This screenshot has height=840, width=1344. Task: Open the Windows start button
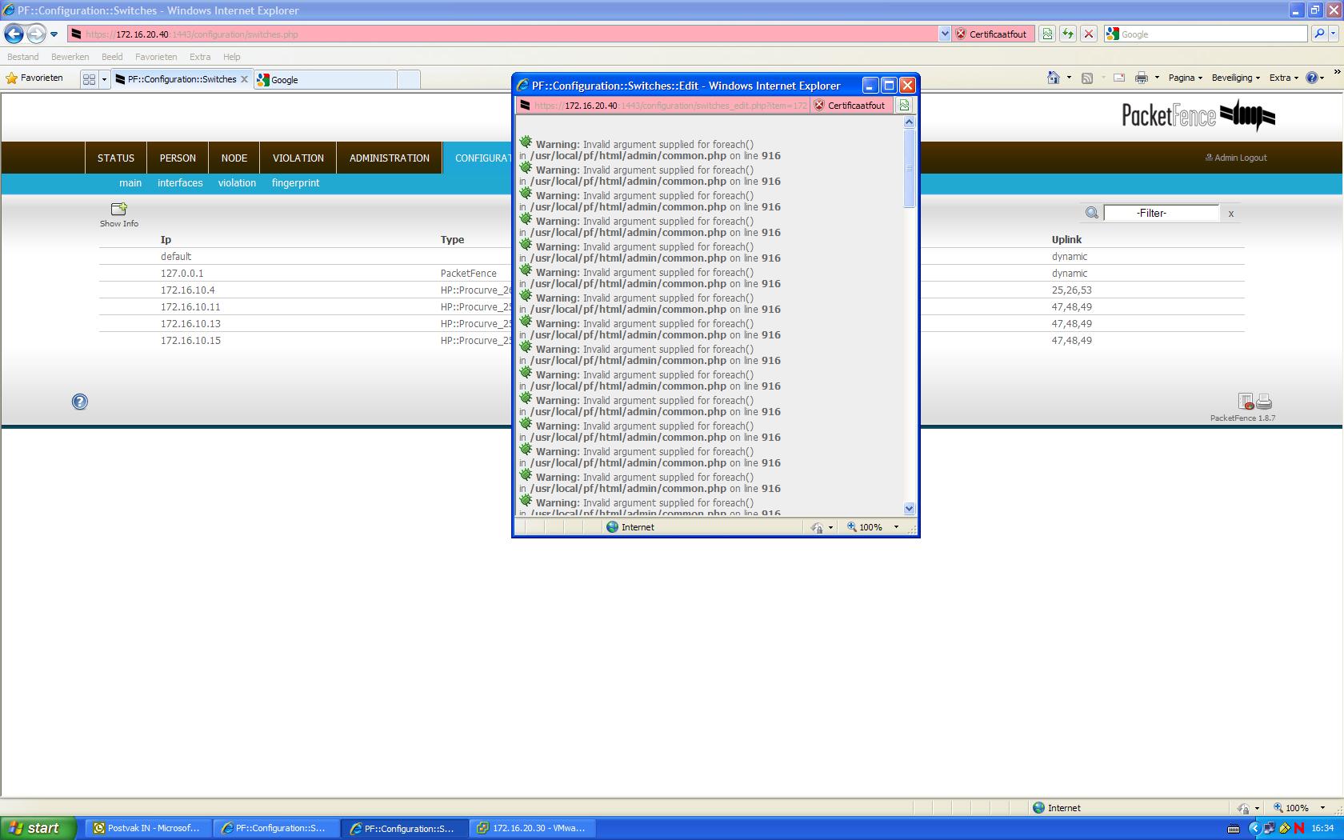click(38, 828)
